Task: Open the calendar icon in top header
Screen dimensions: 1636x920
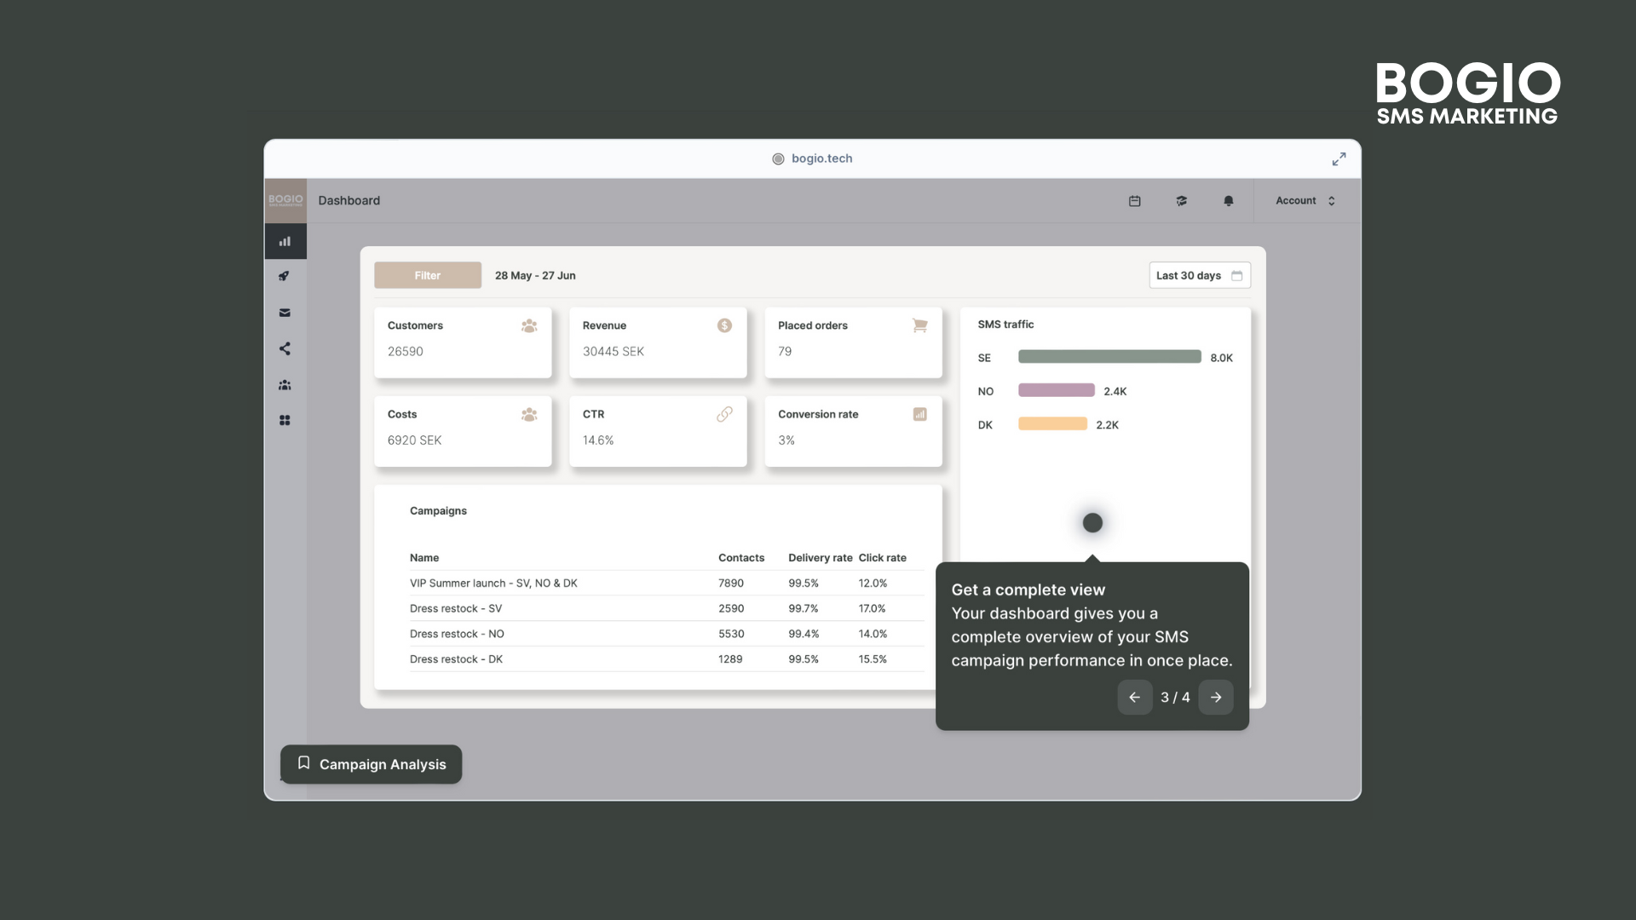Action: point(1134,201)
